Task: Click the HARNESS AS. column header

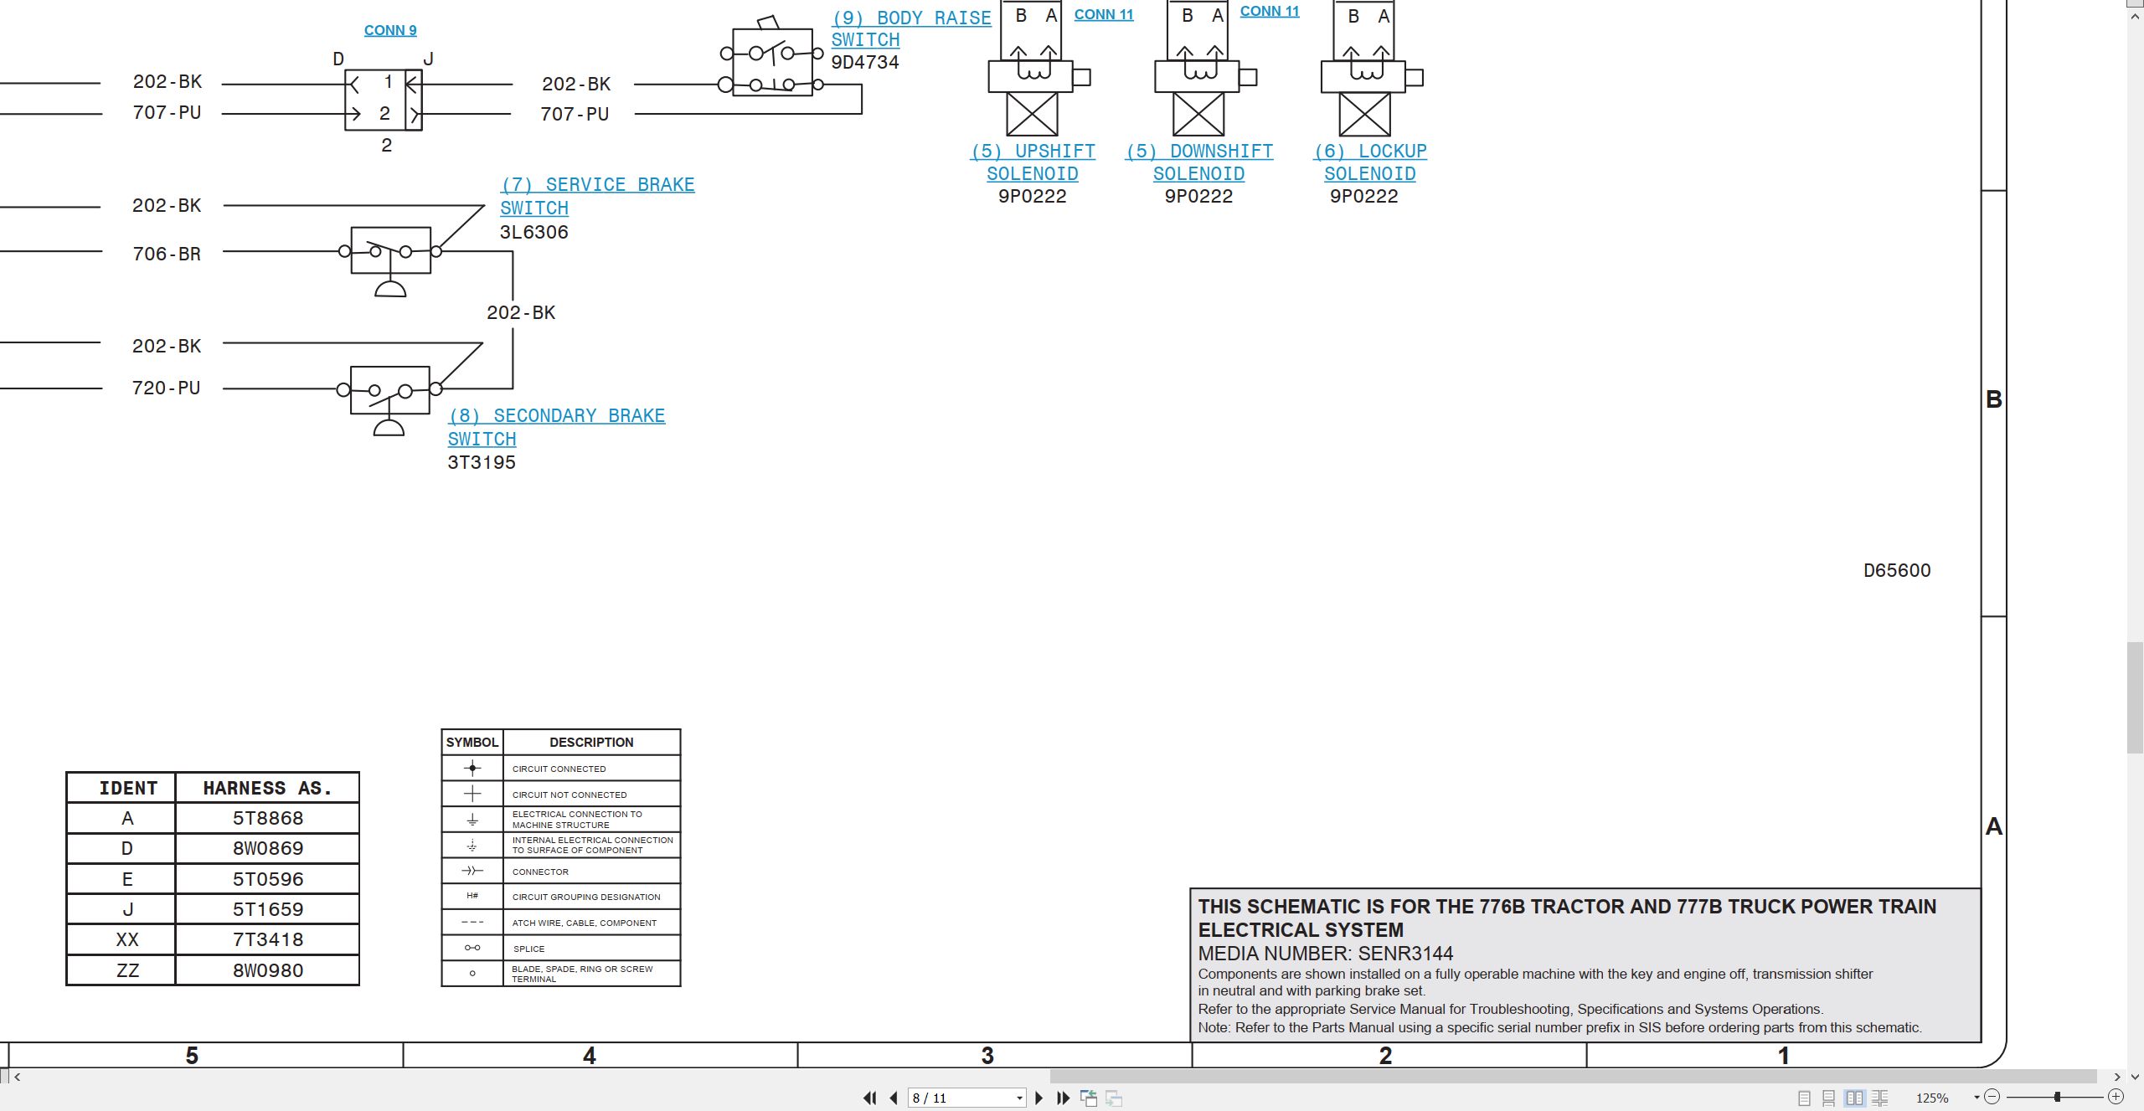Action: 267,788
